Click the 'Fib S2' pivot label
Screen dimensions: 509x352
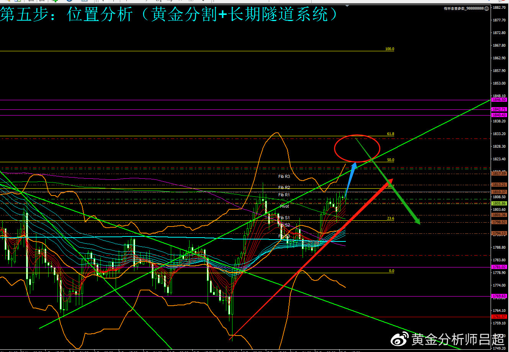click(x=284, y=225)
